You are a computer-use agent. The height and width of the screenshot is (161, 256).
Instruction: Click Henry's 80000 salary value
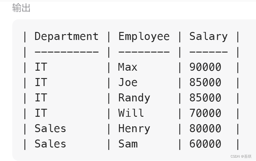click(x=205, y=128)
